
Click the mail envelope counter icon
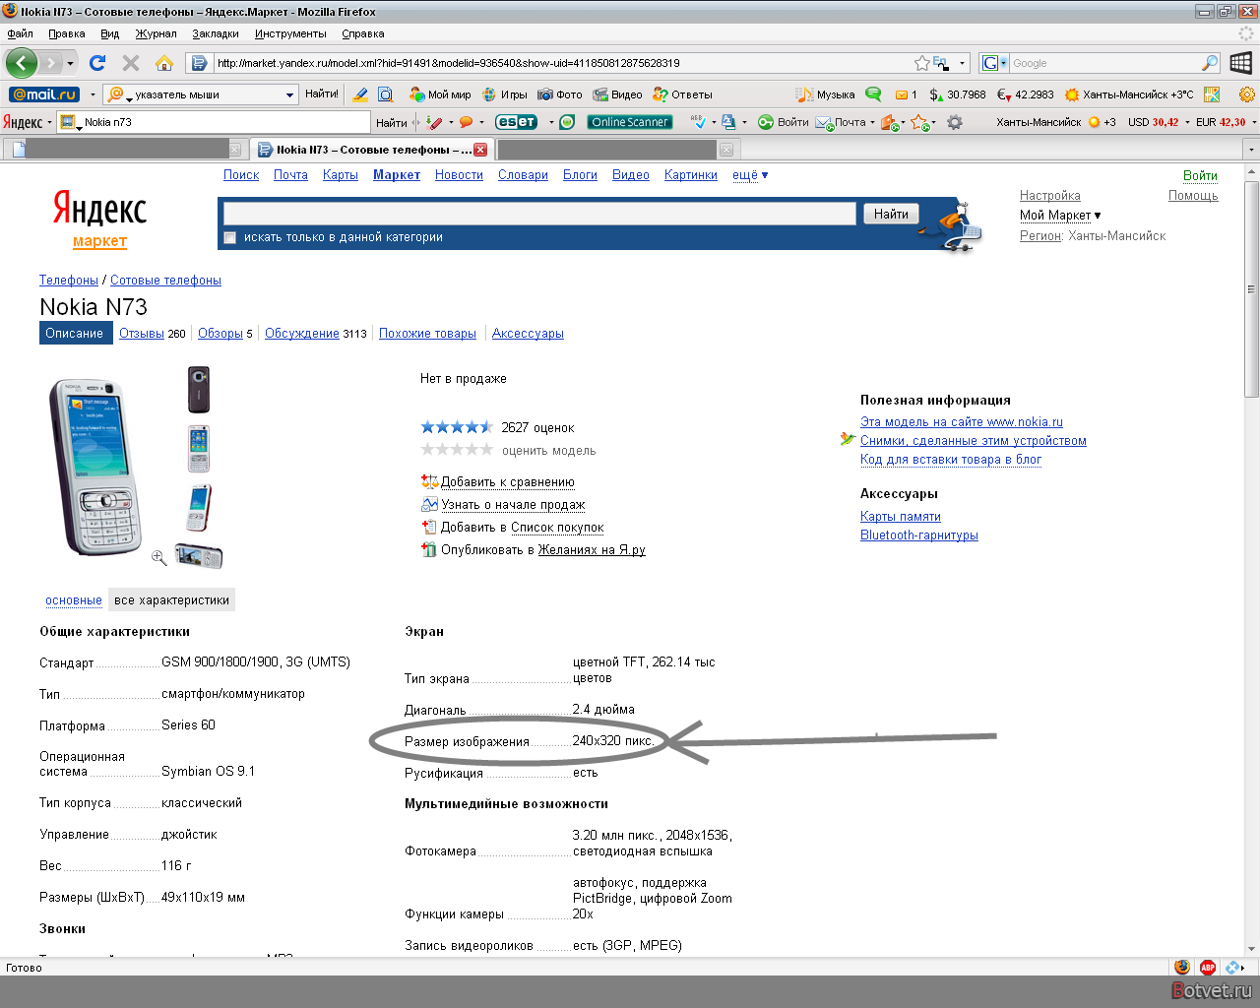coord(906,94)
